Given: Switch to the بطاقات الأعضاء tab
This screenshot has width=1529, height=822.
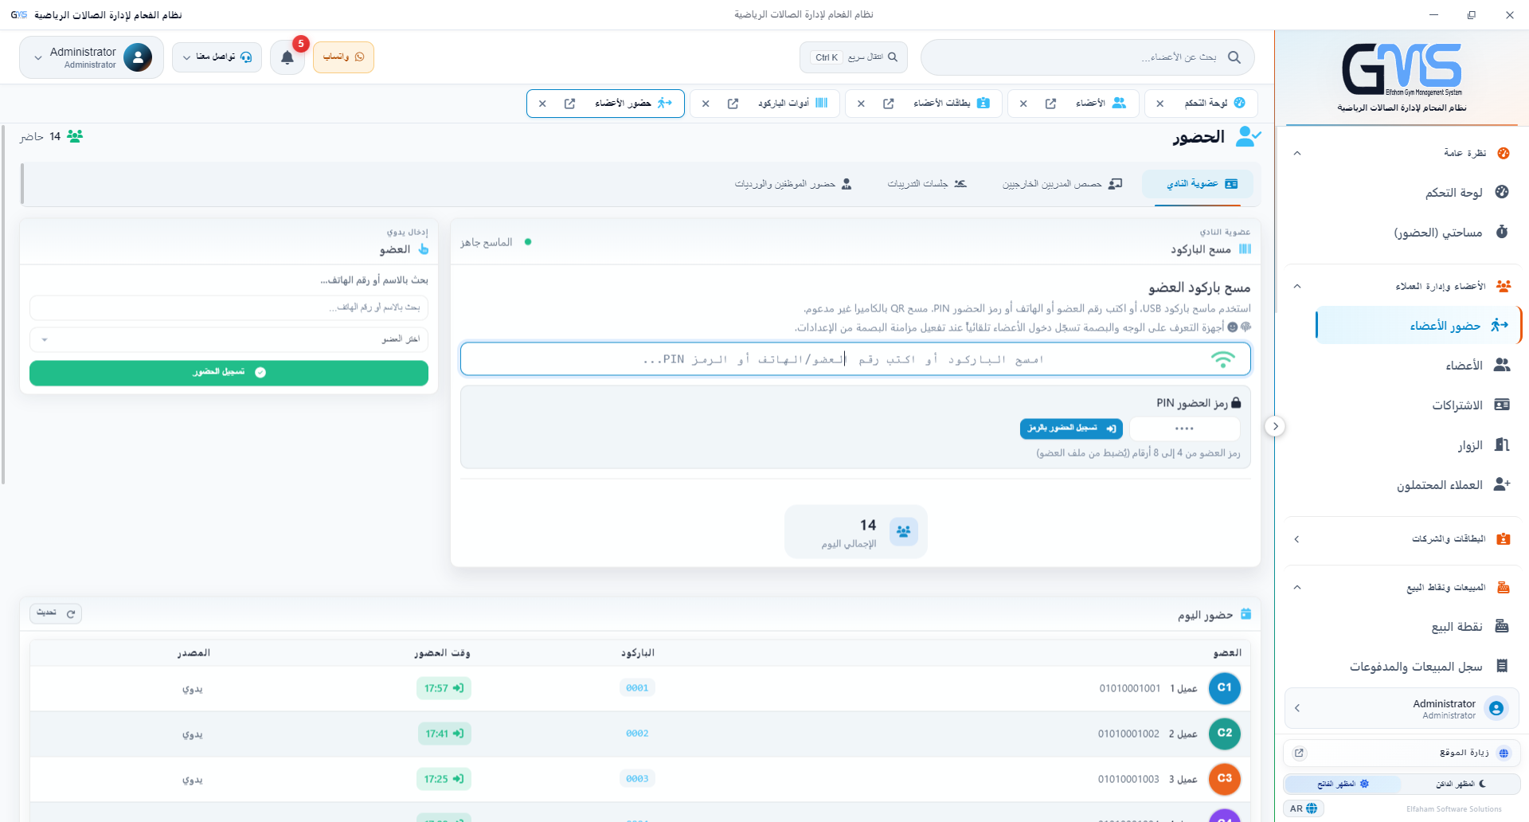Looking at the screenshot, I should pyautogui.click(x=951, y=104).
